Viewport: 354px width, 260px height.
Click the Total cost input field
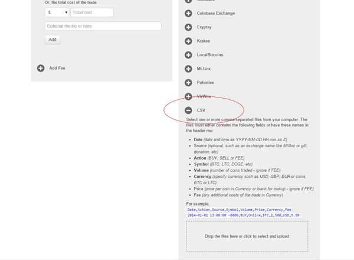(92, 12)
